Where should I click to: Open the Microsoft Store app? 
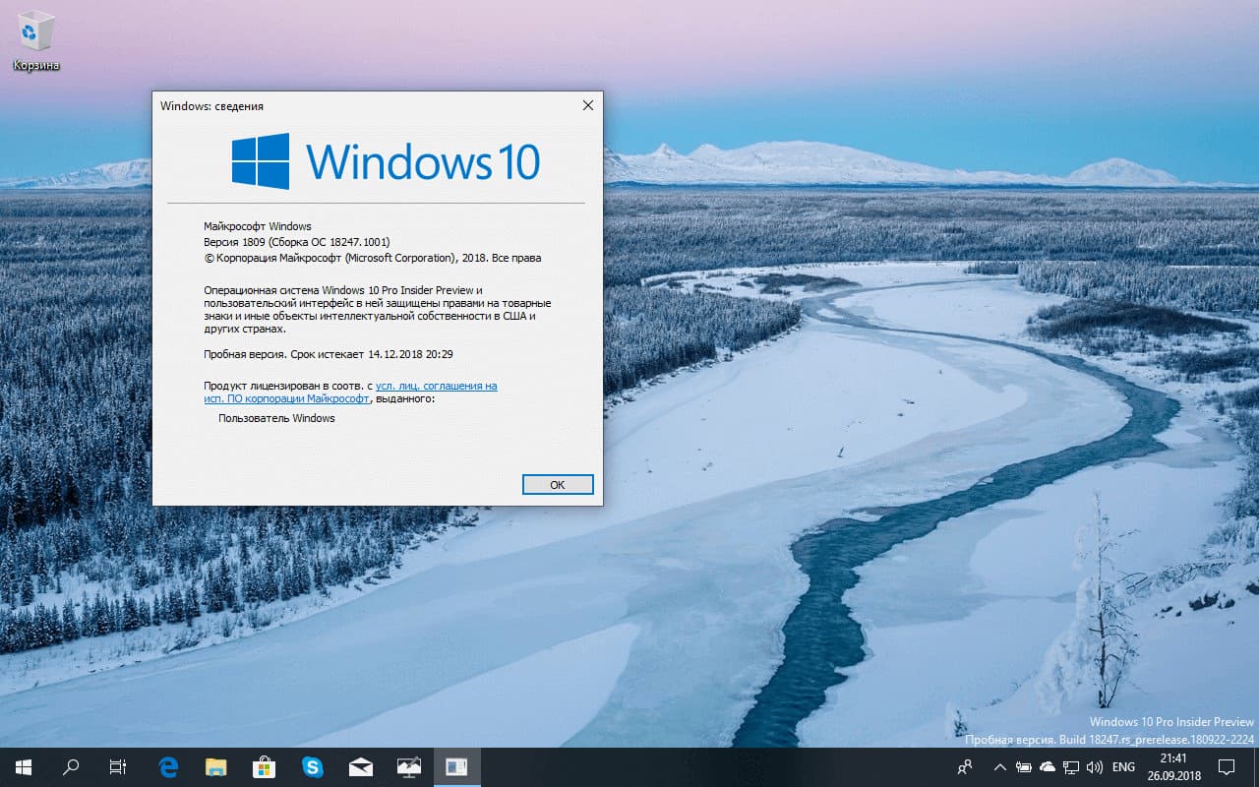pos(264,767)
